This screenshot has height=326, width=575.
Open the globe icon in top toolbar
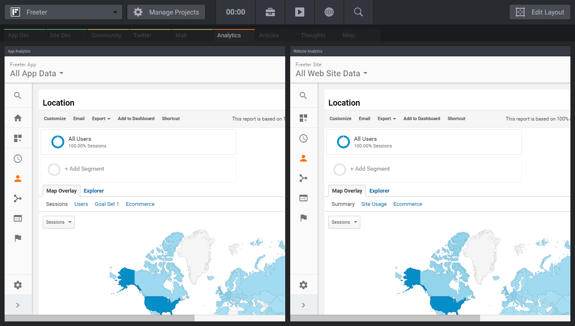coord(329,12)
